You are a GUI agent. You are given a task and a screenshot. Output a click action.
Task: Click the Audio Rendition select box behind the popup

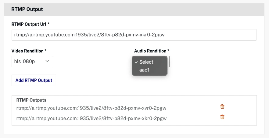point(168,62)
